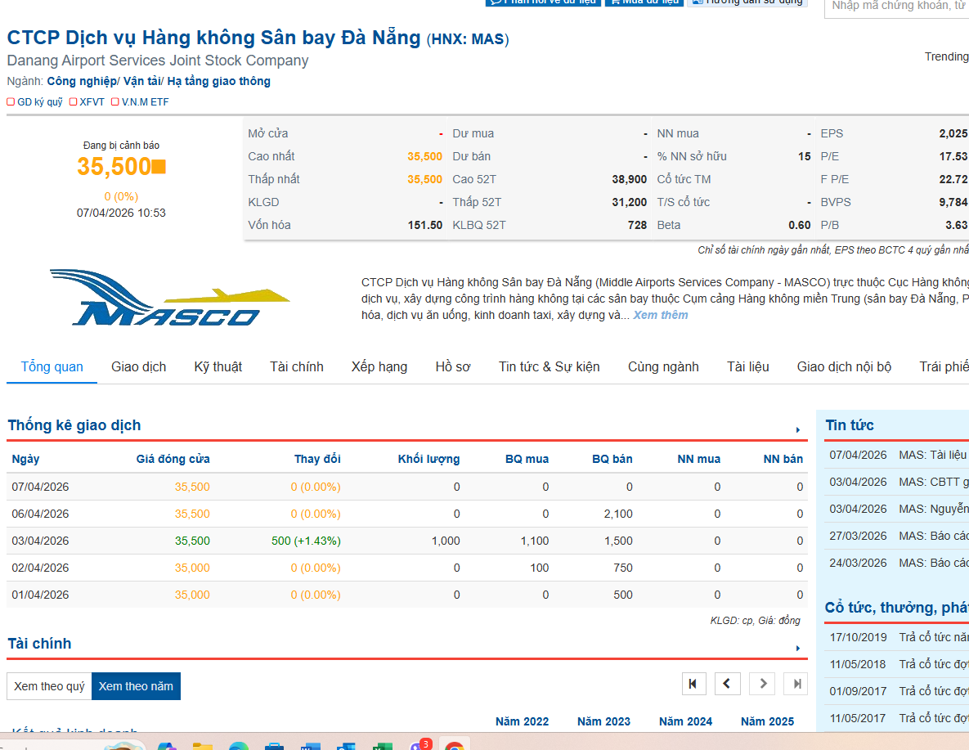Screen dimensions: 969x750
Task: Open the Hạ tầng giao thông industry link
Action: pyautogui.click(x=218, y=81)
